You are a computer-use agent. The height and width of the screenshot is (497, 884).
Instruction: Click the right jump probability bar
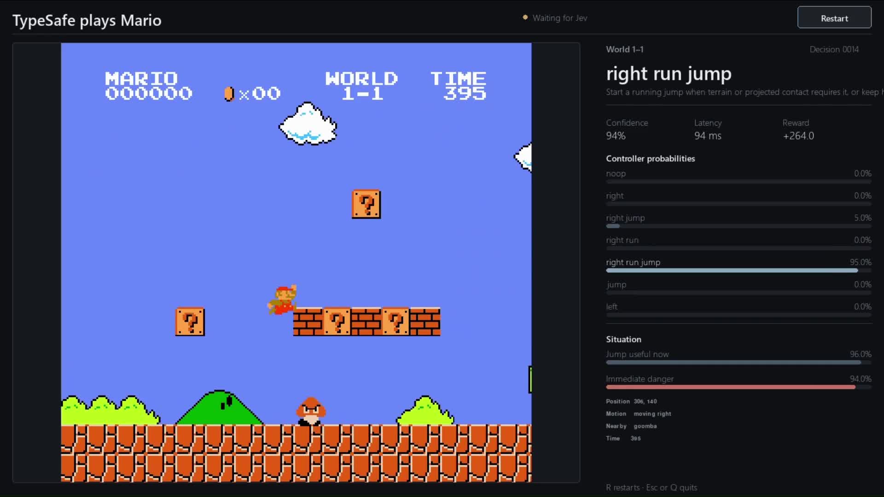click(739, 226)
